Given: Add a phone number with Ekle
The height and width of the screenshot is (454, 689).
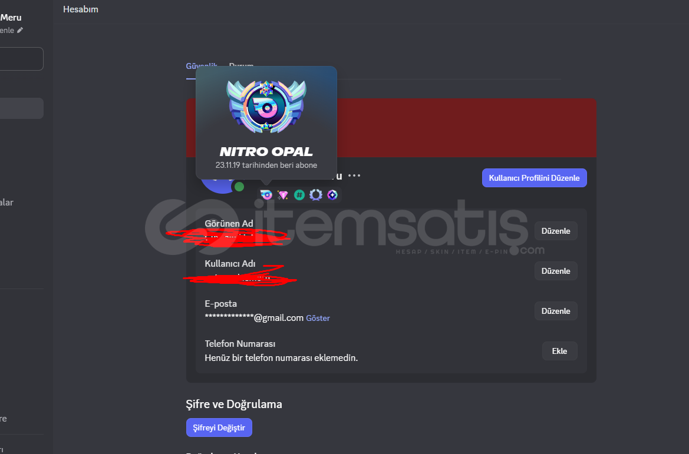Looking at the screenshot, I should (559, 351).
